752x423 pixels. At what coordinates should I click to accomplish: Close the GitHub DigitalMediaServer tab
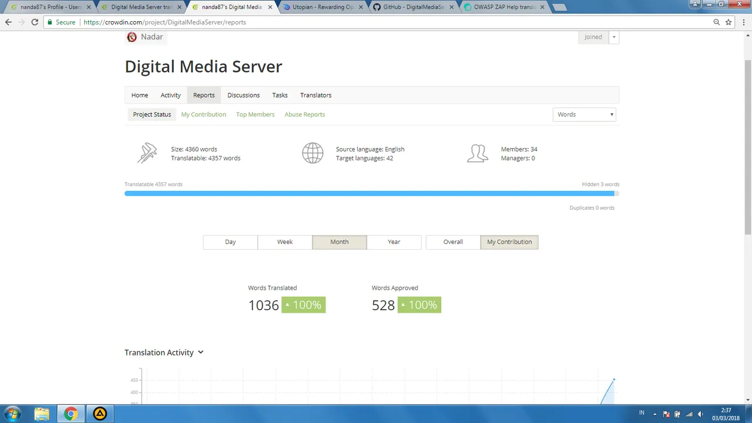[451, 7]
